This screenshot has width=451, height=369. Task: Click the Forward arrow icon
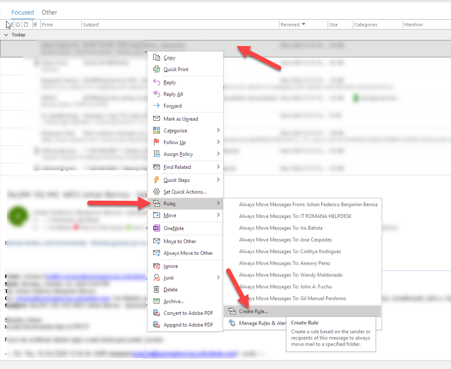tap(156, 105)
